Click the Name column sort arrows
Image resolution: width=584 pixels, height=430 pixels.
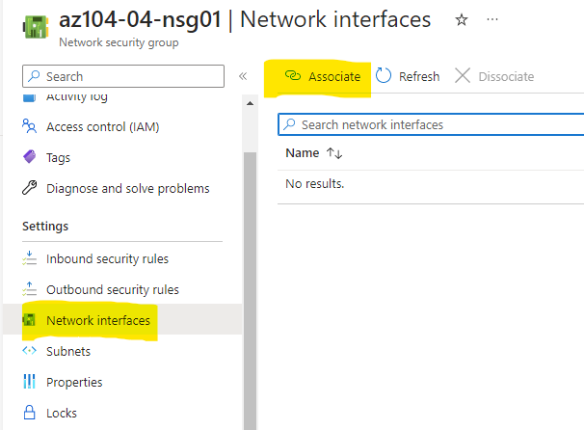[x=334, y=153]
